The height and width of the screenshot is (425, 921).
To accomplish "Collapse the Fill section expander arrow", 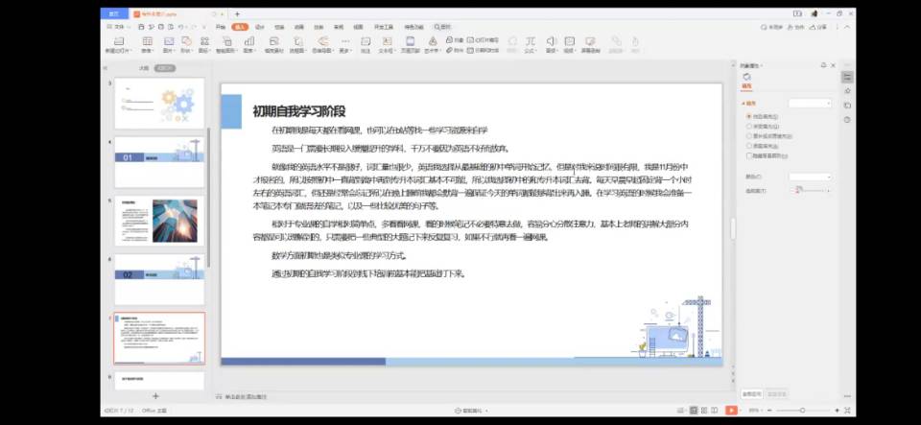I will click(x=743, y=103).
